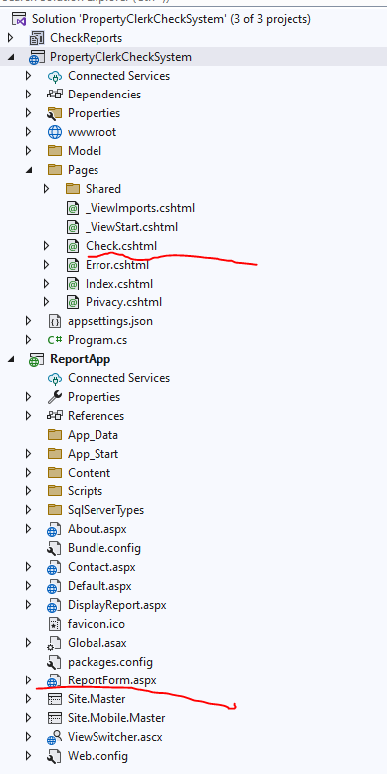The image size is (387, 774).
Task: Select the Content folder
Action: pyautogui.click(x=89, y=473)
